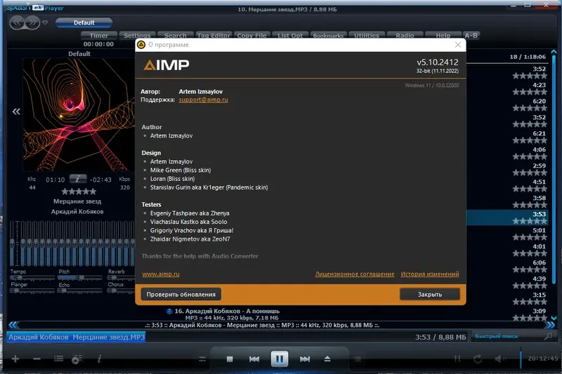The image size is (562, 374).
Task: Click the Default skin button
Action: [x=84, y=22]
